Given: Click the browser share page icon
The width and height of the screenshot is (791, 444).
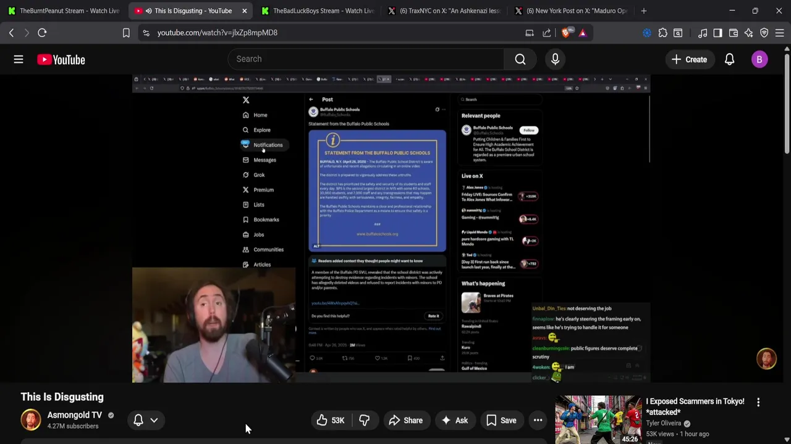Looking at the screenshot, I should [x=547, y=33].
